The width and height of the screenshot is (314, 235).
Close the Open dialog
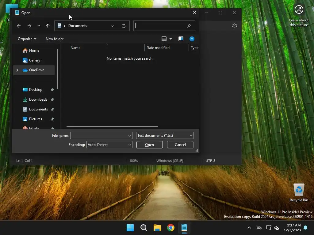[x=194, y=13]
